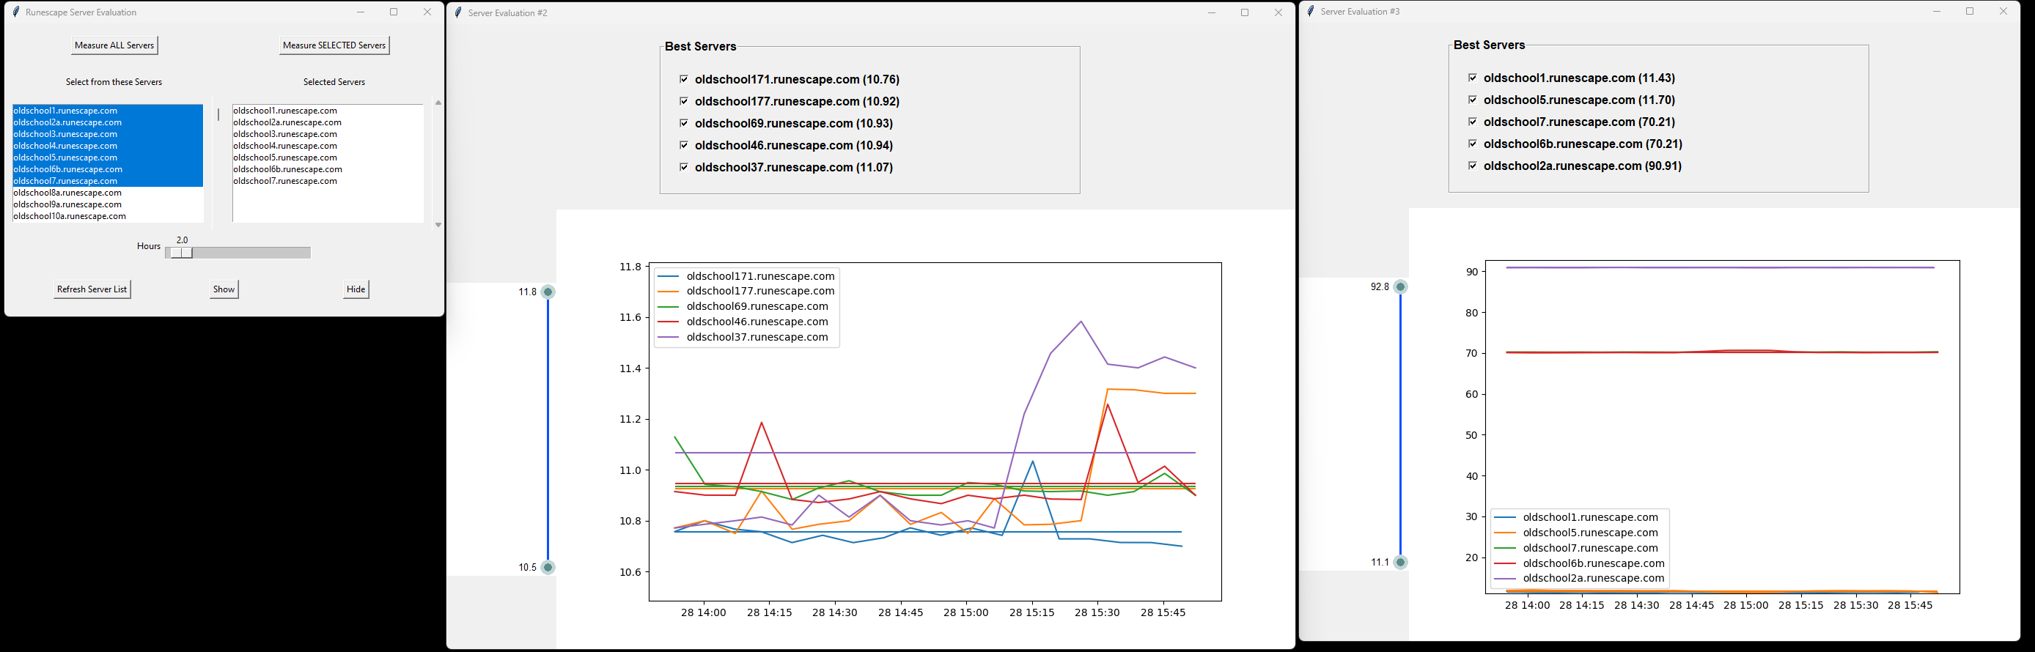Click the feather icon of Runescape Server Evaluation

pos(16,12)
